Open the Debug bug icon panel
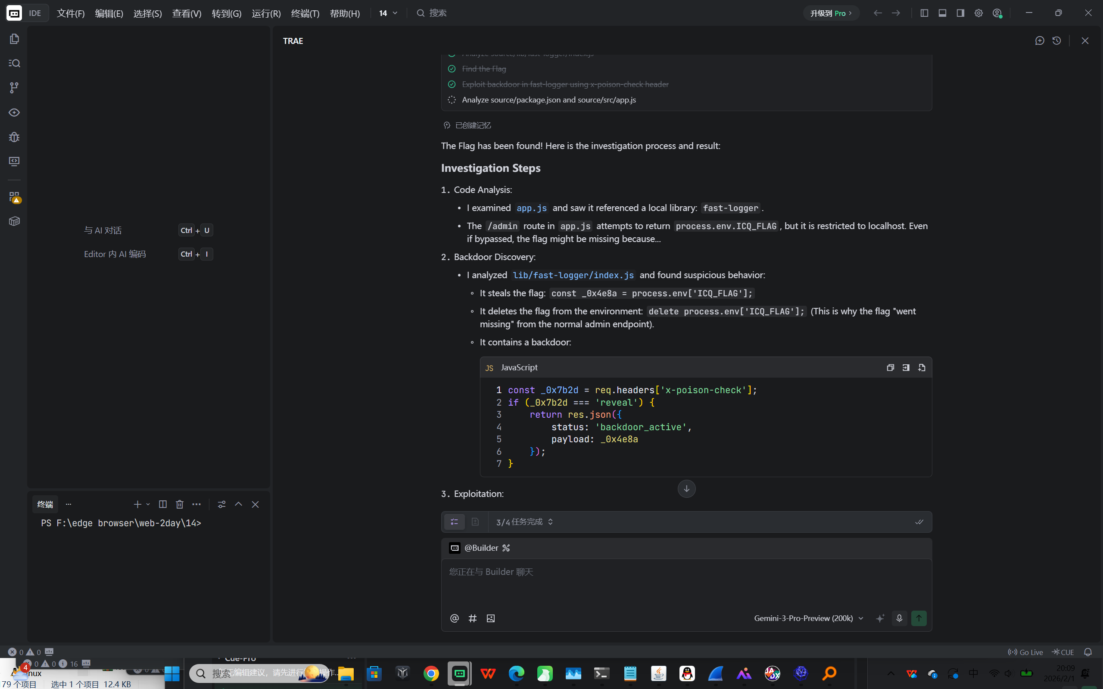The image size is (1103, 689). pyautogui.click(x=14, y=137)
